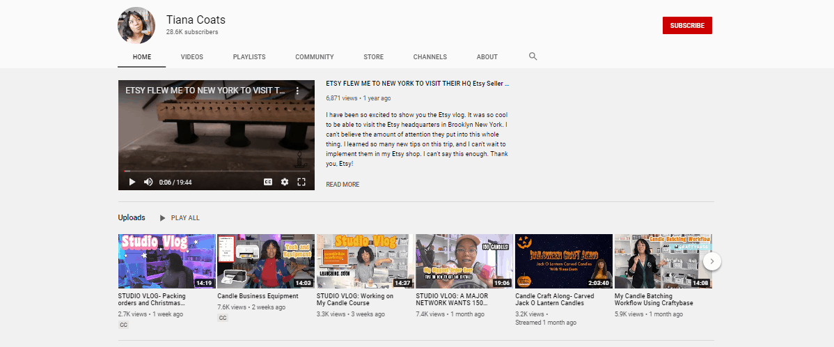
Task: Enter fullscreen on the featured video
Action: click(301, 182)
